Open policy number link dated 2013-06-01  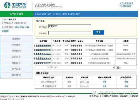43,54
